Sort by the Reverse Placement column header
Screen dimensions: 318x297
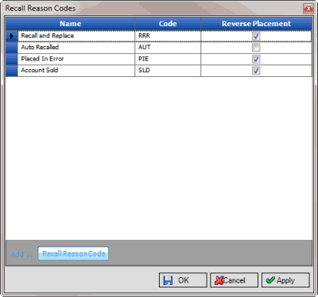tap(256, 24)
